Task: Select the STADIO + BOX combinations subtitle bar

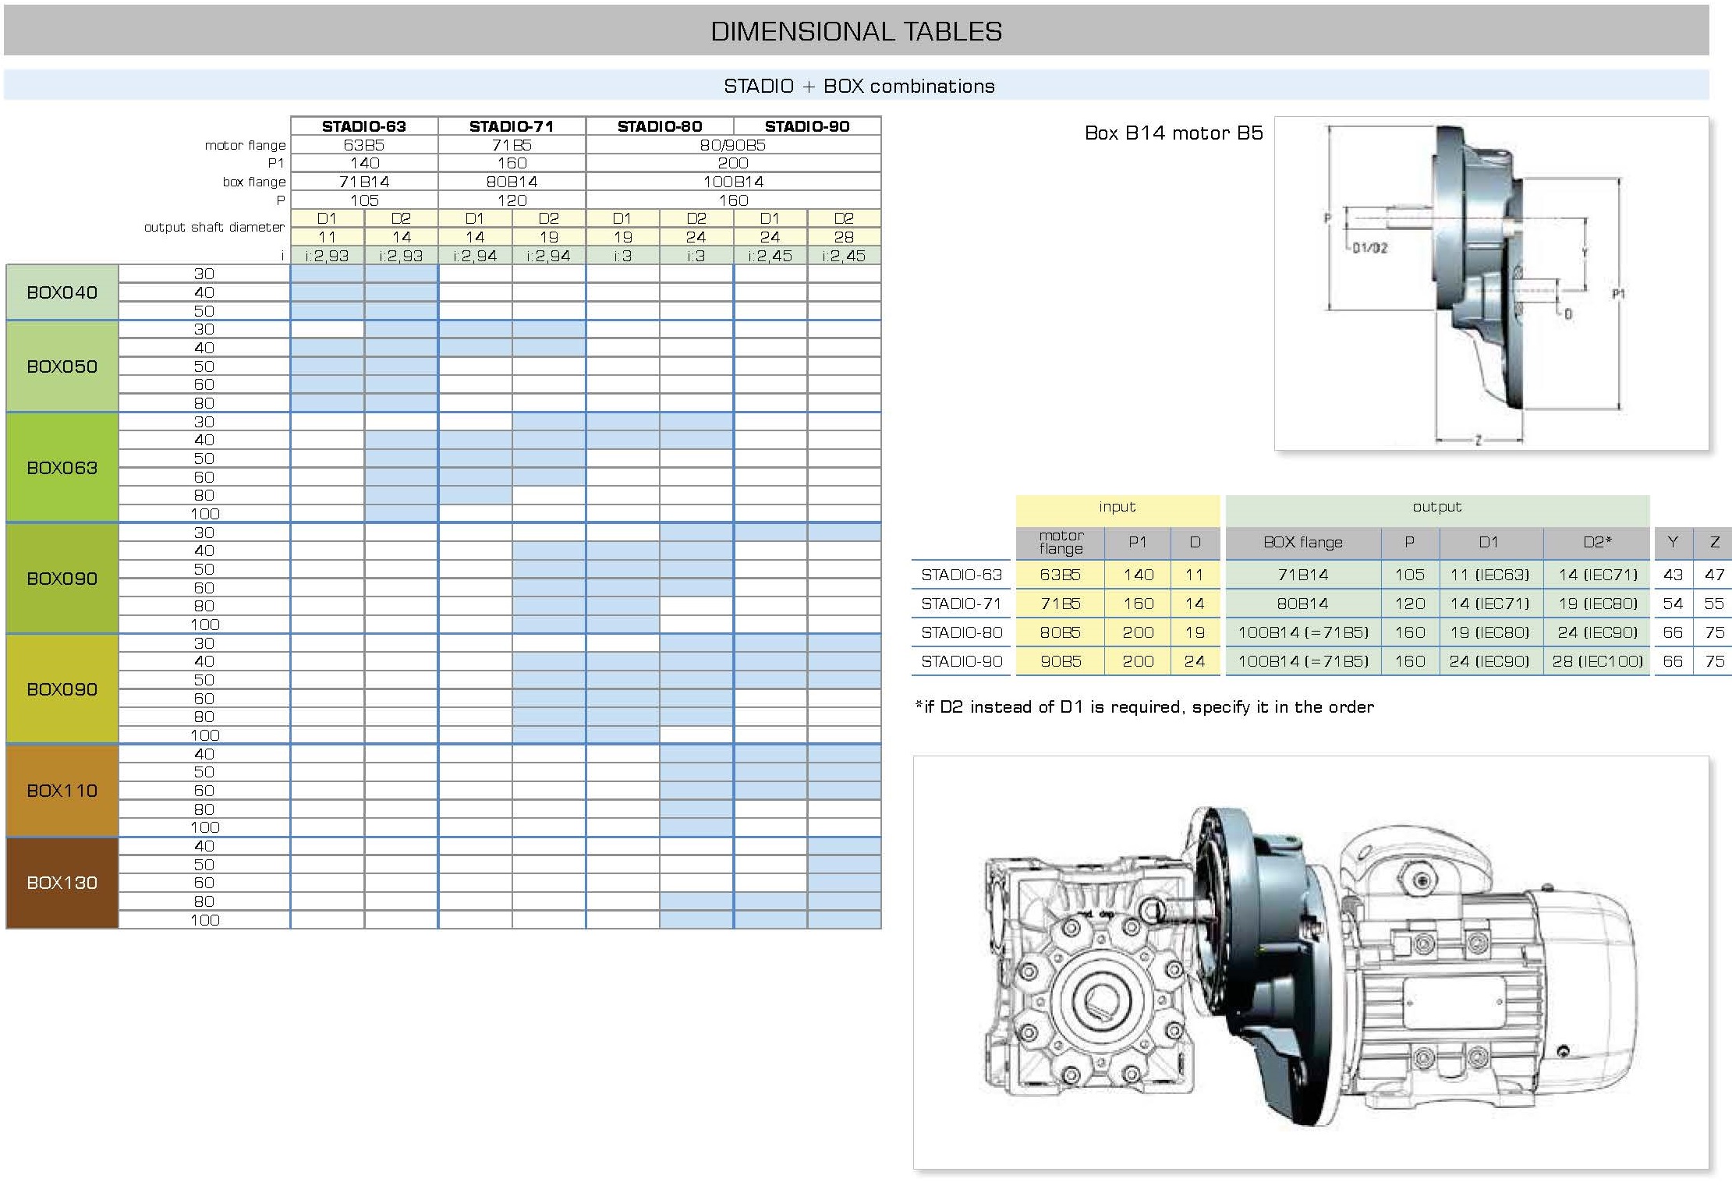Action: click(858, 86)
